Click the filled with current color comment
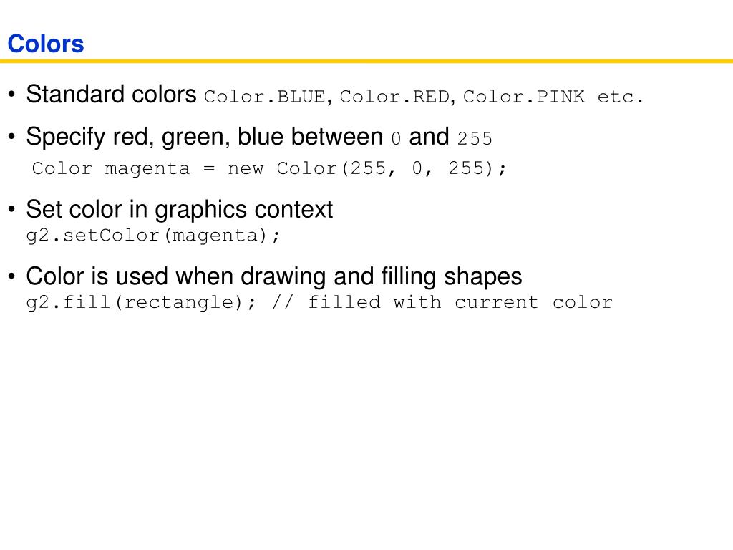The image size is (733, 550). pos(460,303)
